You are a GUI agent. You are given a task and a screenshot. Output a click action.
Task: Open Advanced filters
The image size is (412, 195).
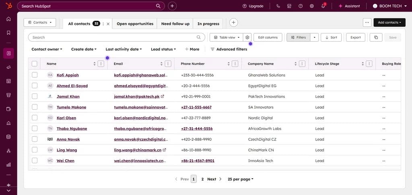(229, 49)
